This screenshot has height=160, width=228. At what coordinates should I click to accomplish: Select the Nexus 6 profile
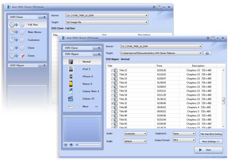pos(82,84)
